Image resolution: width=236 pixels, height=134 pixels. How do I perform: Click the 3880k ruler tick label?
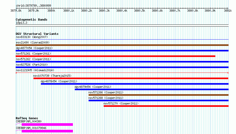[51, 11]
